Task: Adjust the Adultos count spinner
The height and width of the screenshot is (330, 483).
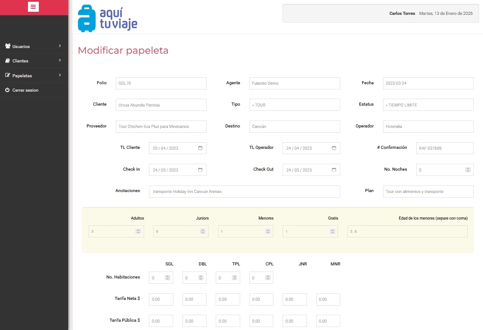Action: pos(138,231)
